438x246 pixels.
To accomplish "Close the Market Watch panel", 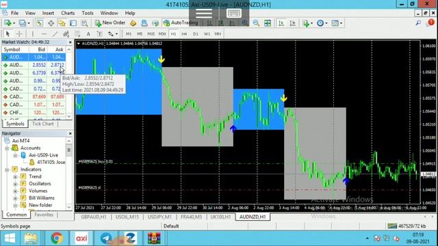I will click(x=70, y=42).
